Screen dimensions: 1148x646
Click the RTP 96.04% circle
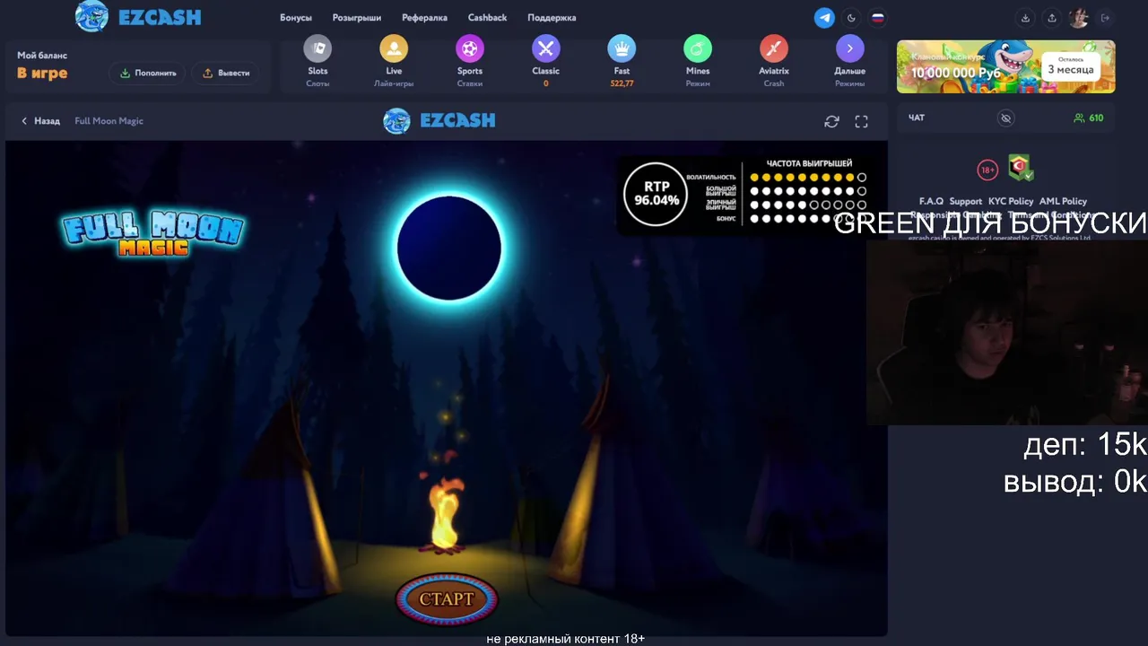pos(657,194)
